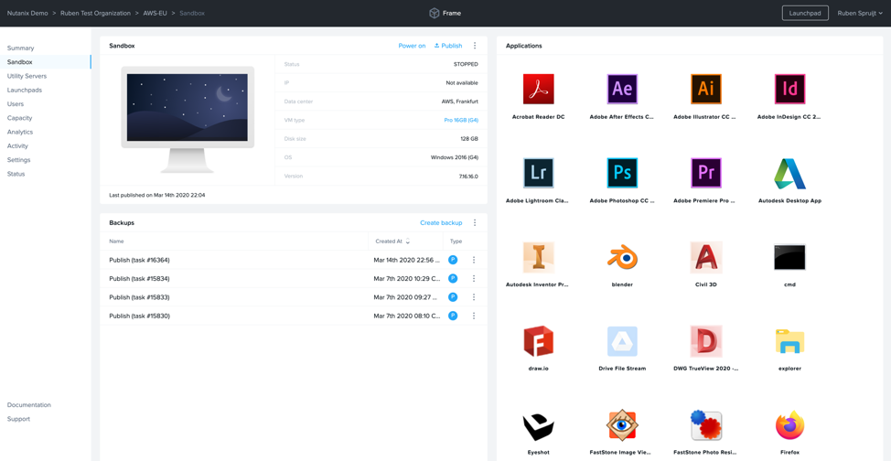Sort backups by Created At column

point(392,241)
